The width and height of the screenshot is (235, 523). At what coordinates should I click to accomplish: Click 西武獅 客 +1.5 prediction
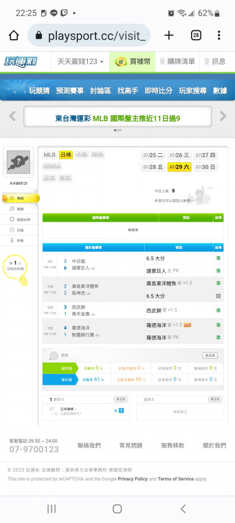[161, 310]
